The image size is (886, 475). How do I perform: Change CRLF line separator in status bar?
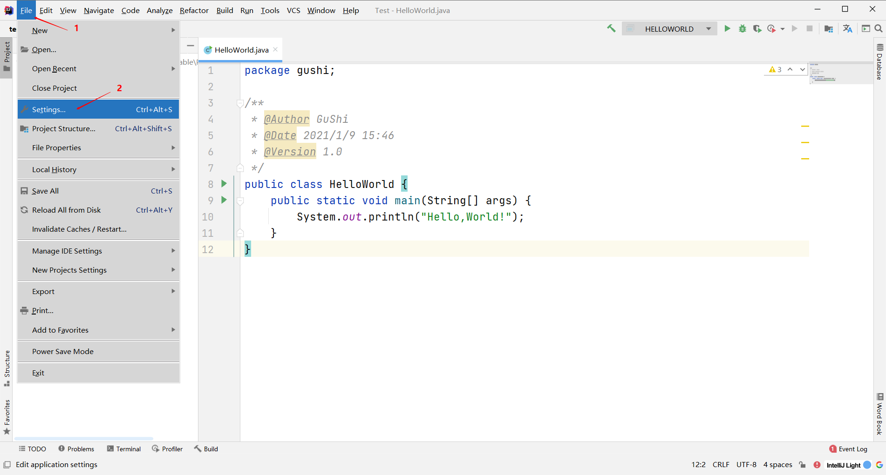tap(721, 465)
